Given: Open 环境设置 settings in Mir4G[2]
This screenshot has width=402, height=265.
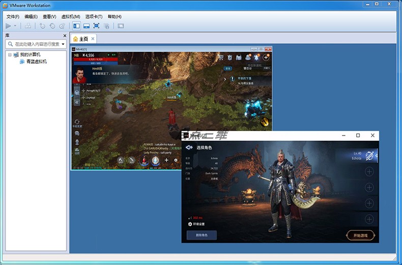Looking at the screenshot, I should point(196,224).
